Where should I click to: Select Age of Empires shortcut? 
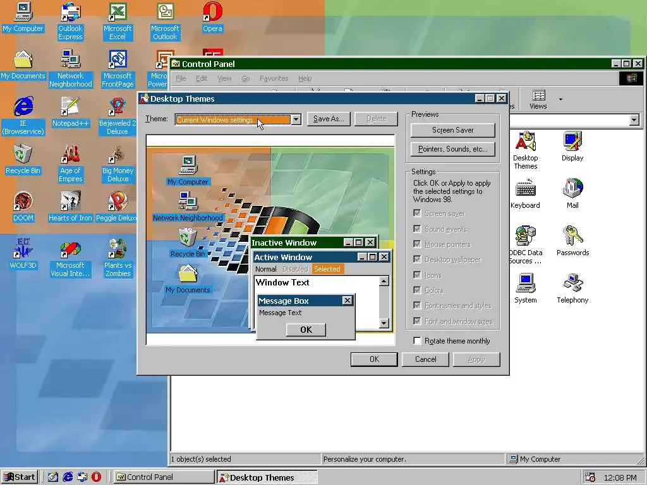(71, 164)
